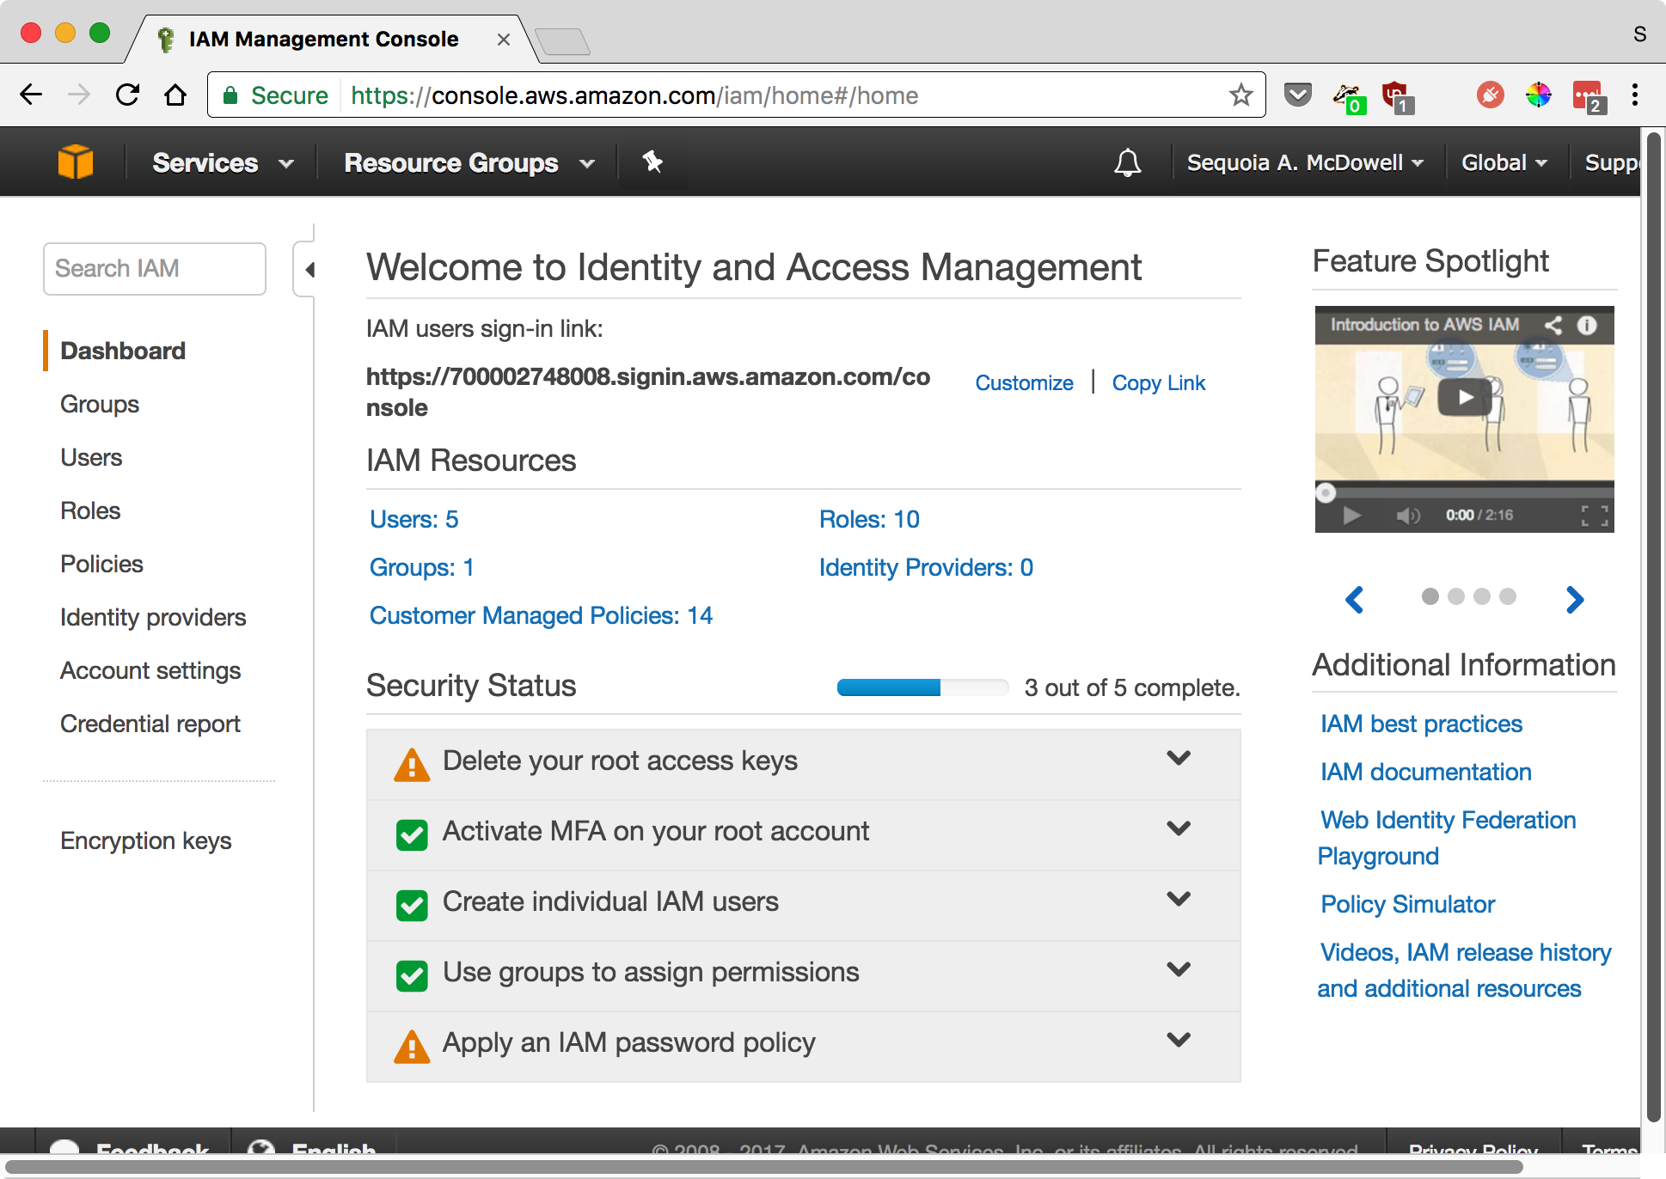Select the fourth spotlight carousel dot
Image resolution: width=1666 pixels, height=1179 pixels.
point(1508,596)
